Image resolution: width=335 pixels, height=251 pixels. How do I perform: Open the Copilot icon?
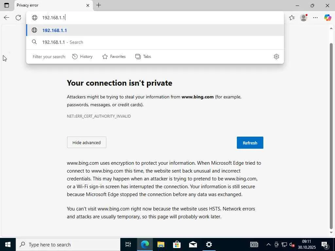327,18
